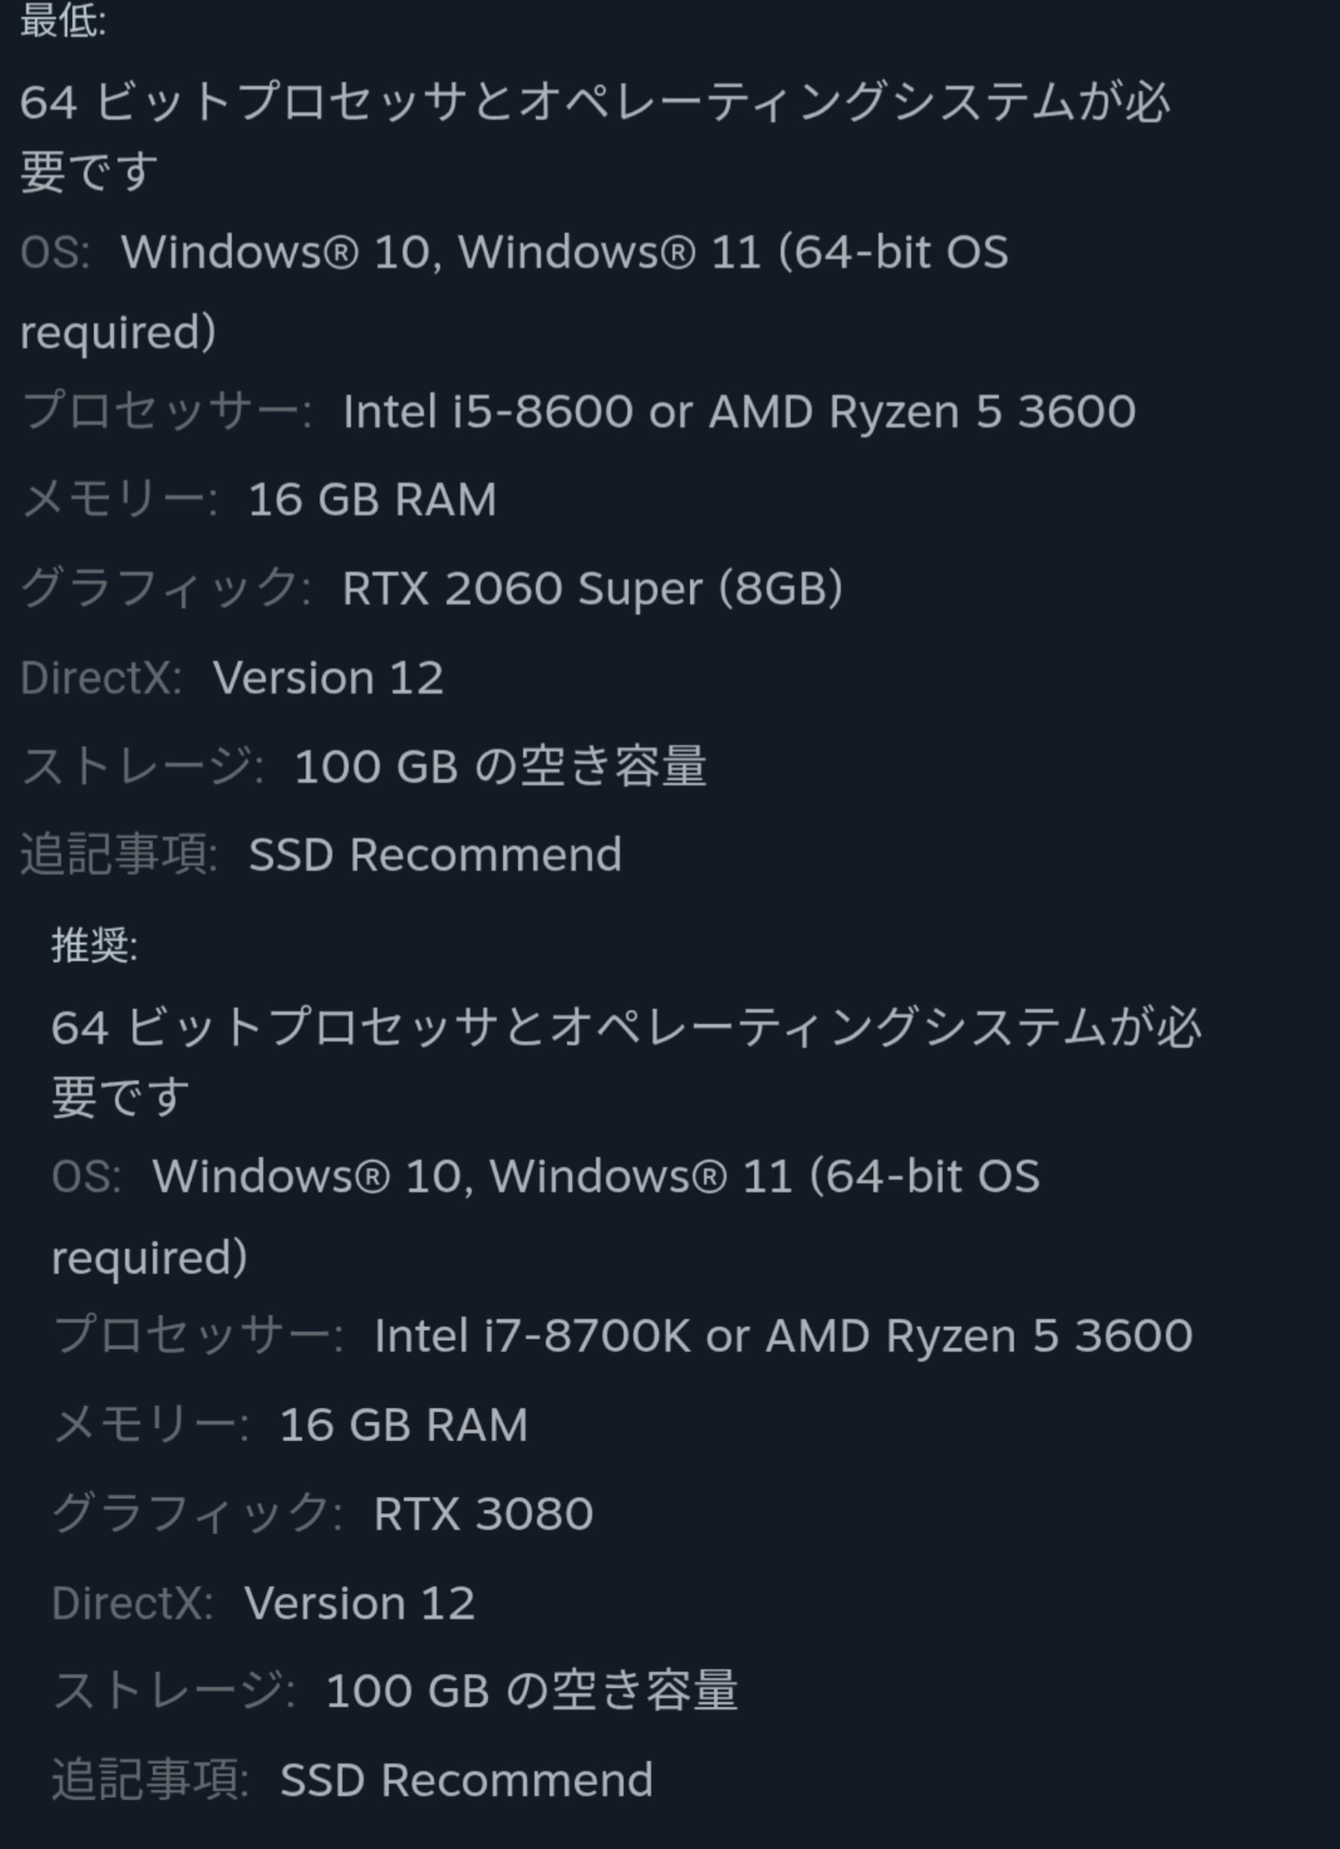Click the メモリー: label in recommended section
Viewport: 1340px width, 1849px height.
point(150,1424)
